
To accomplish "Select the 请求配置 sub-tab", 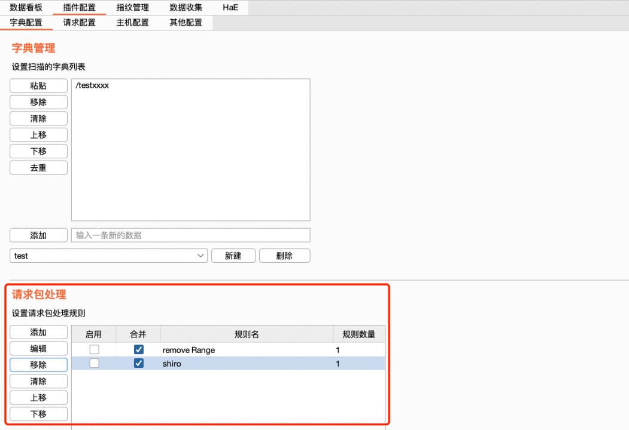I will 79,23.
